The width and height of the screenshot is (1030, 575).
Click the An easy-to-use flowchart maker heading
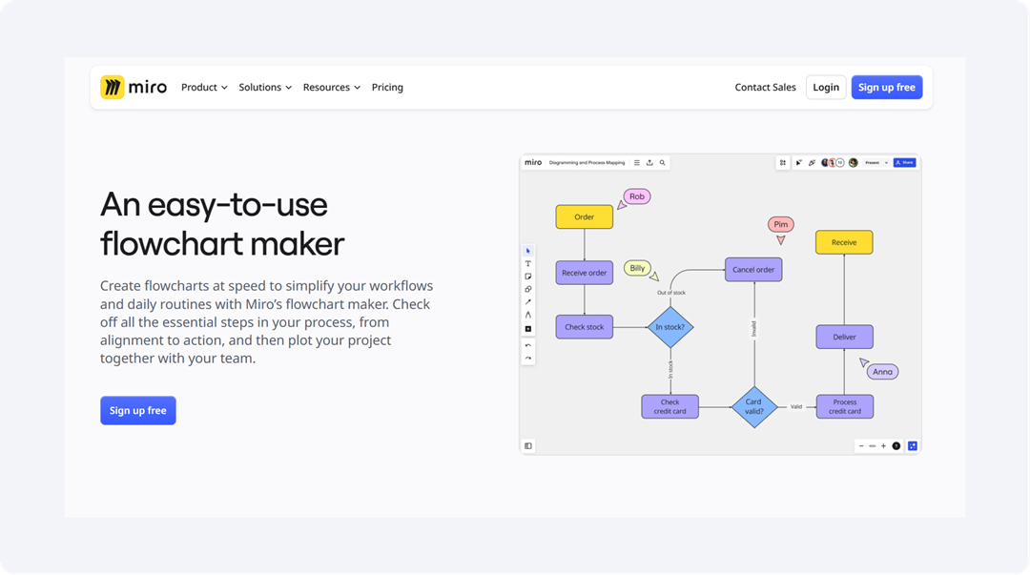tap(222, 224)
